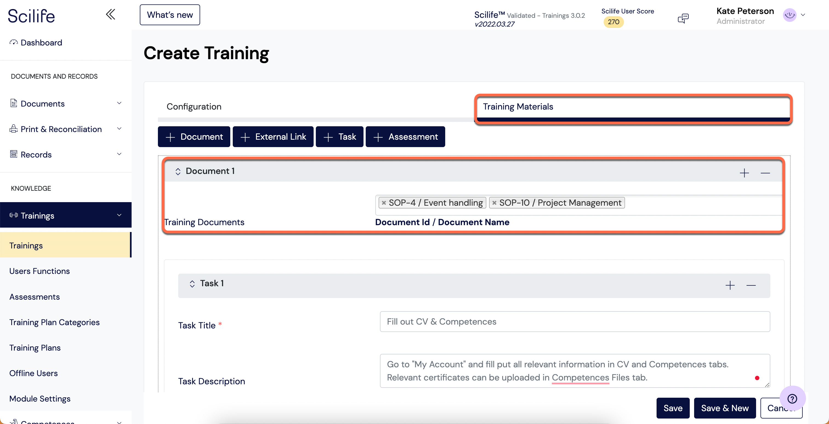The height and width of the screenshot is (424, 829).
Task: Switch to the Configuration tab
Action: (x=194, y=106)
